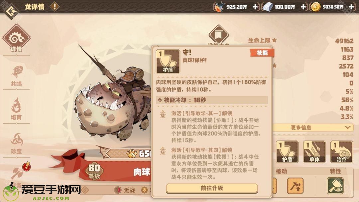Add more silver ingot resource via plus
The width and height of the screenshot is (359, 202).
(303, 7)
